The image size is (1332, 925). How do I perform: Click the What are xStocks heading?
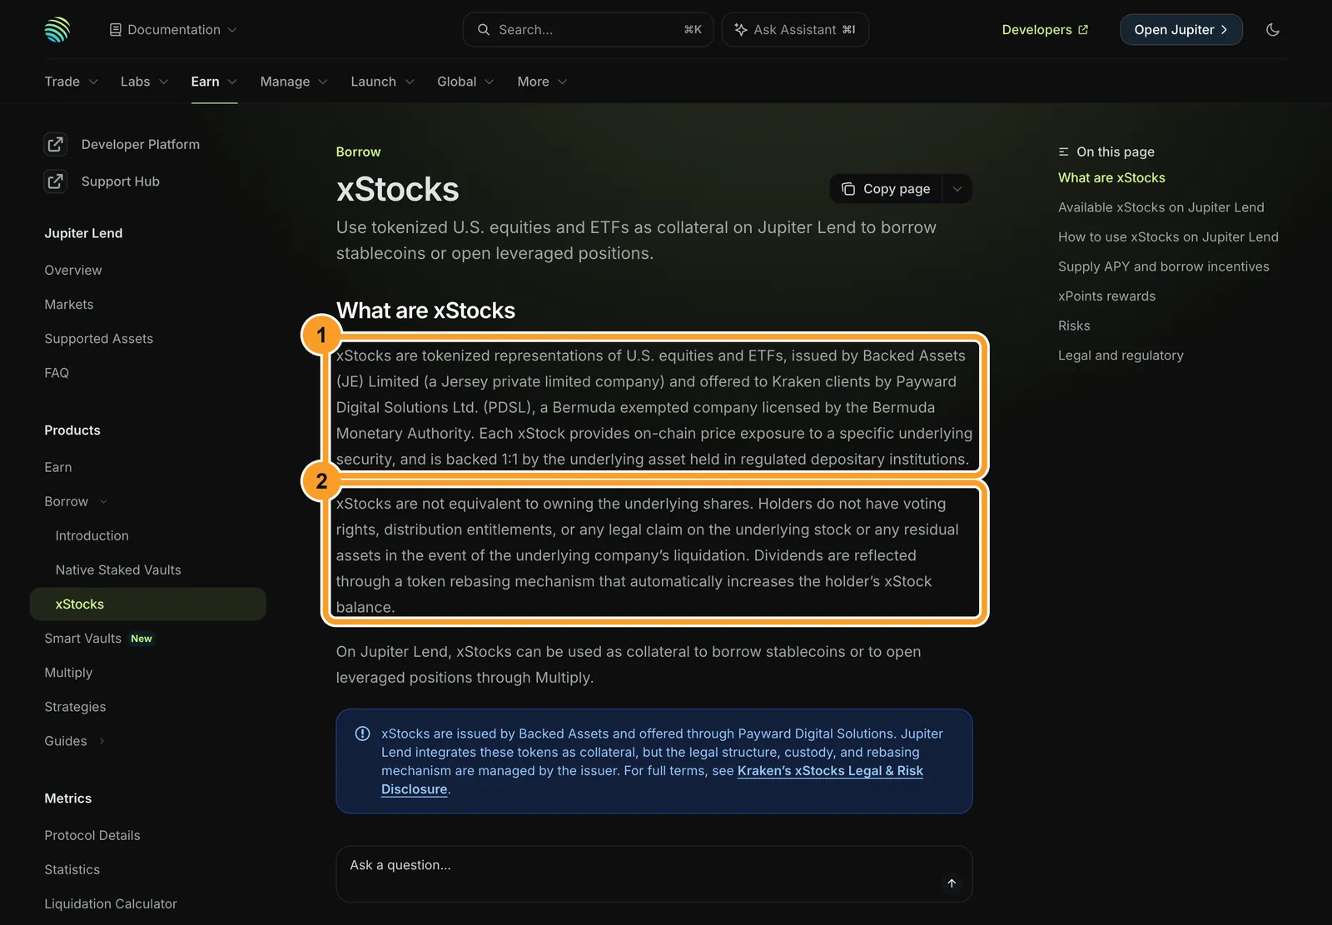(425, 311)
